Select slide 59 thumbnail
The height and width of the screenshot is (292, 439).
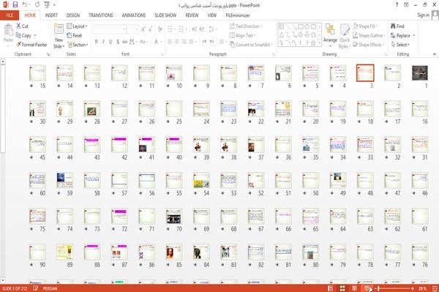[x=64, y=180]
